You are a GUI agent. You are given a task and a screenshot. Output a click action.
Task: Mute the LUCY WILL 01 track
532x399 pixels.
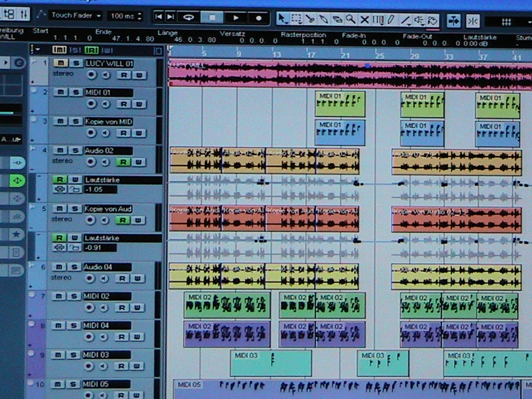click(60, 63)
